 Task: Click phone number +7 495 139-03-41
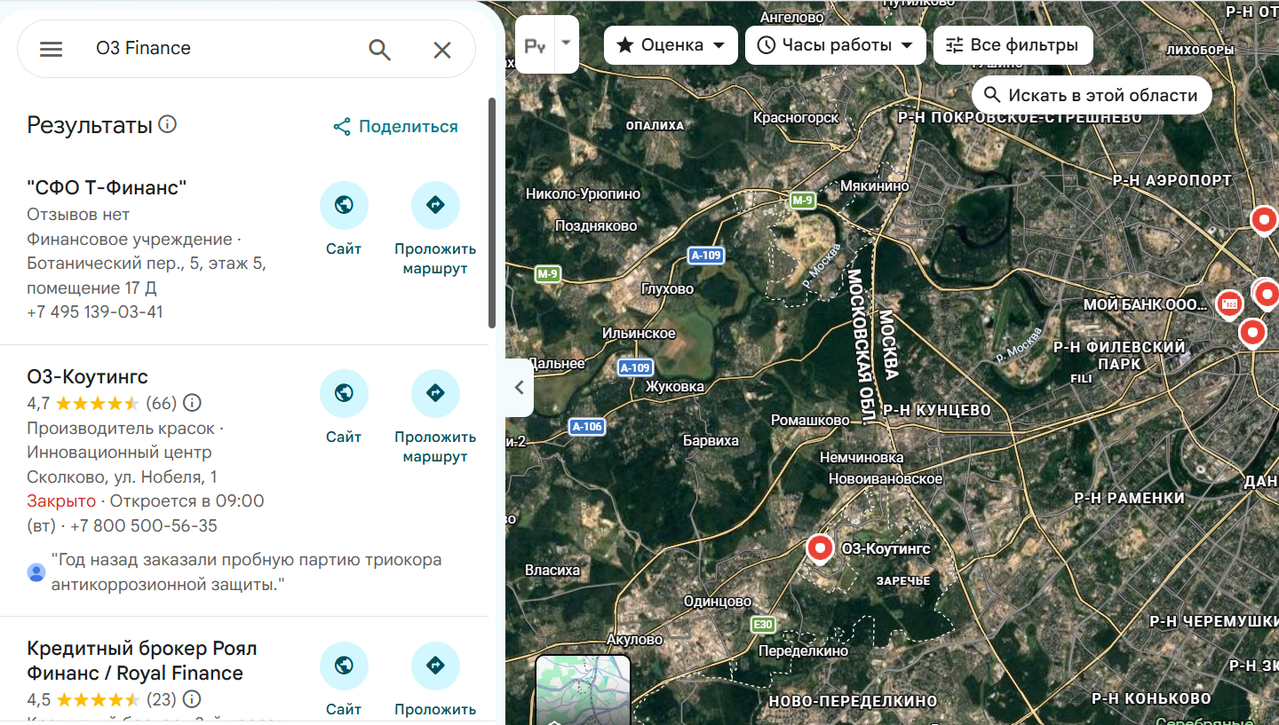pos(95,312)
